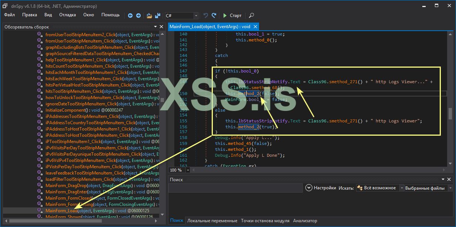Click the Navigate Forward arrow icon

(138, 16)
